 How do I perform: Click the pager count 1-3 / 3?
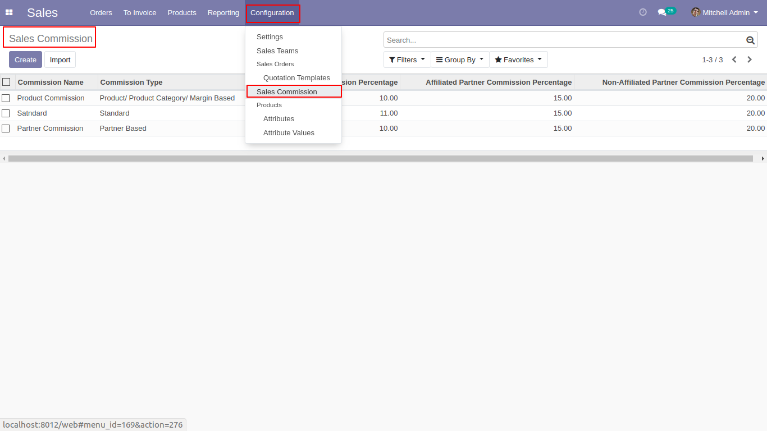click(x=712, y=59)
